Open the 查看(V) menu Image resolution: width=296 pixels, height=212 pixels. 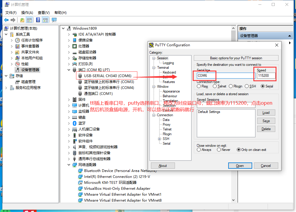(x=44, y=13)
